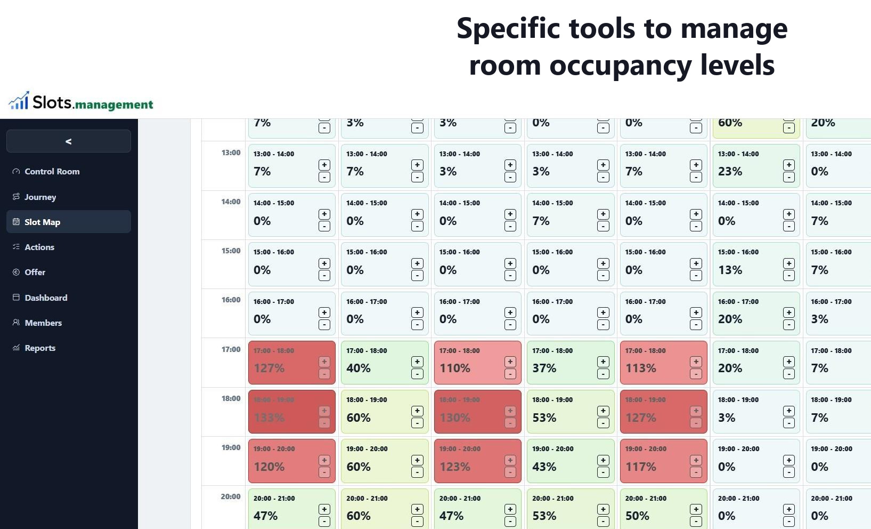Viewport: 871px width, 529px height.
Task: Decrease the 23% slot at 13:00 - 14:00
Action: tap(789, 177)
